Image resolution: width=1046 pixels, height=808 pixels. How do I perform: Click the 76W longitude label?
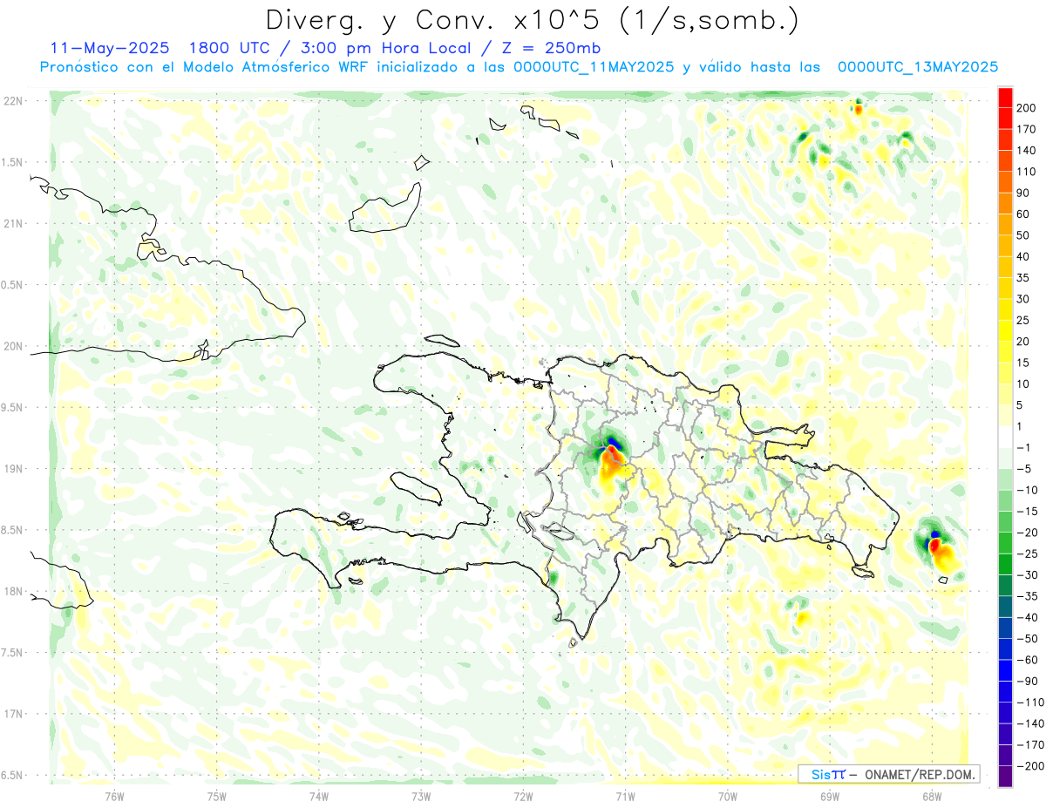(114, 796)
